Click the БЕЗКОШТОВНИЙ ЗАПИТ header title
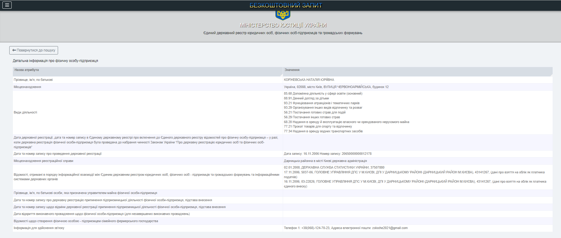Image resolution: width=561 pixels, height=238 pixels. [x=286, y=5]
